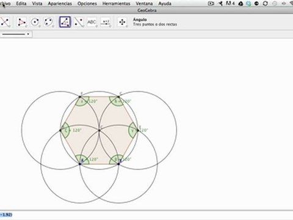Select the Perpendicular Line tool

tap(5, 22)
